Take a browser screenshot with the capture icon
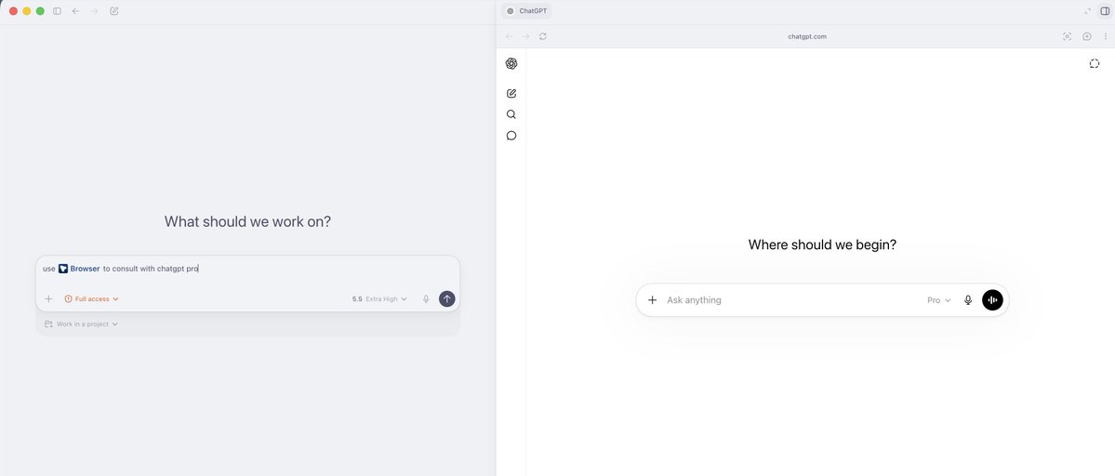This screenshot has height=476, width=1115. (1067, 36)
